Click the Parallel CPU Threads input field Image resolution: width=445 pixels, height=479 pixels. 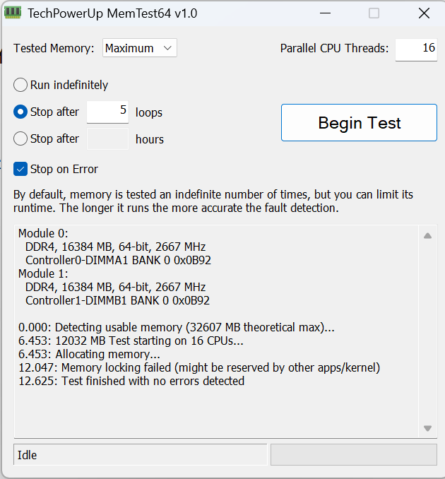click(x=416, y=49)
